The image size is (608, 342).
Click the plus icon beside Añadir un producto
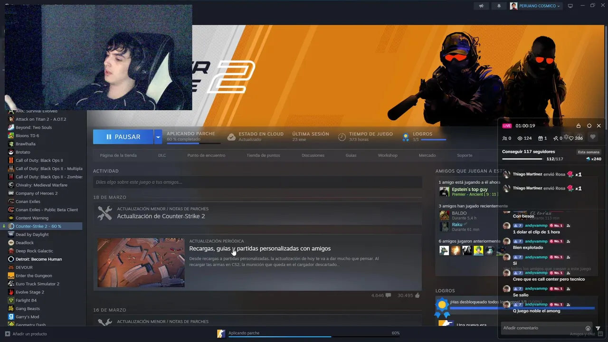(x=7, y=334)
